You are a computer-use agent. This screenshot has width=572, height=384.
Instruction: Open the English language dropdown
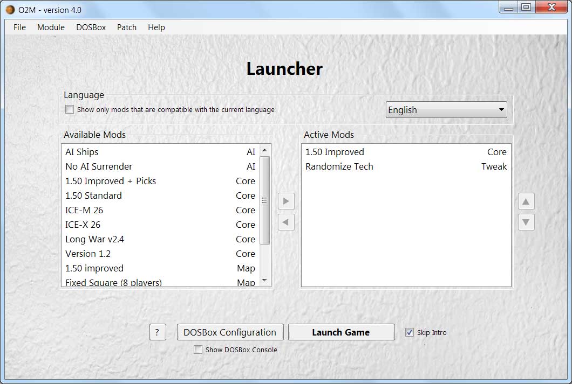click(x=446, y=109)
